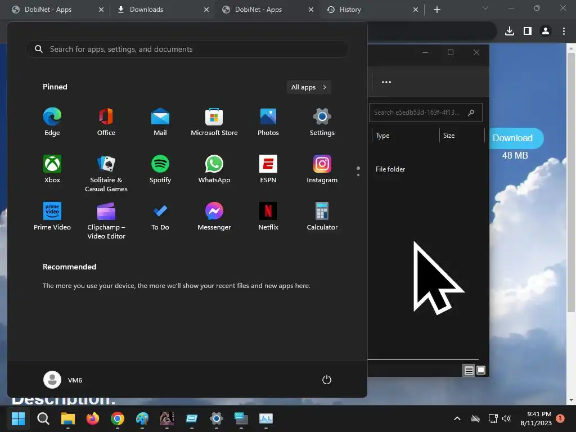576x432 pixels.
Task: Focus the Start menu search box
Action: point(187,49)
